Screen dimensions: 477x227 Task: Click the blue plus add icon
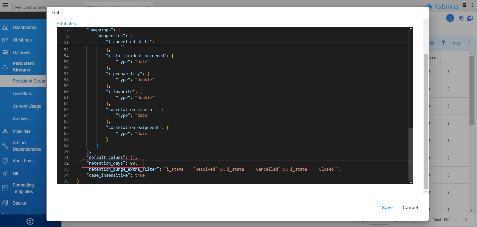[450, 18]
